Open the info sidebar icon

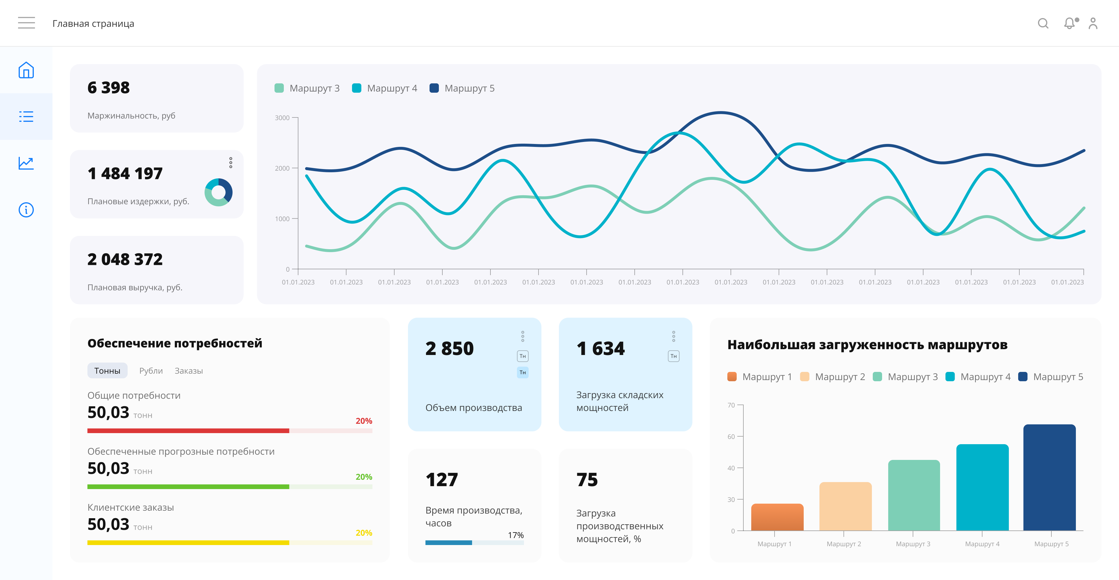[26, 210]
